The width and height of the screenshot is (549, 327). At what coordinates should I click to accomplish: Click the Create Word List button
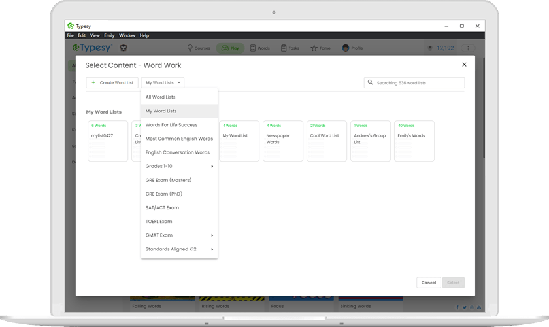click(x=112, y=82)
